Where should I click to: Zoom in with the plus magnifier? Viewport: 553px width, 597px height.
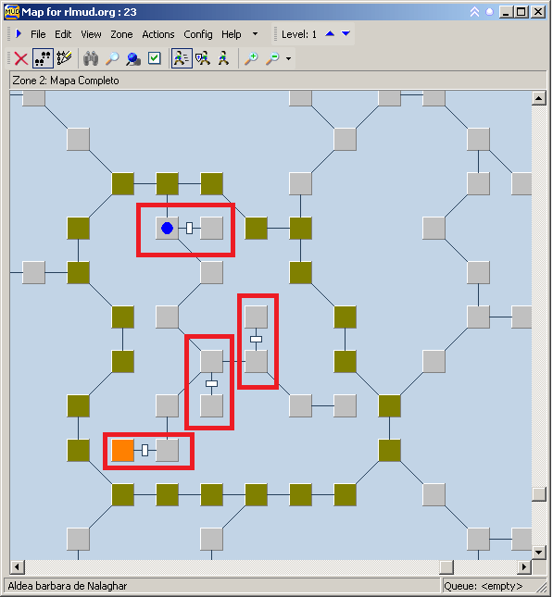click(251, 58)
